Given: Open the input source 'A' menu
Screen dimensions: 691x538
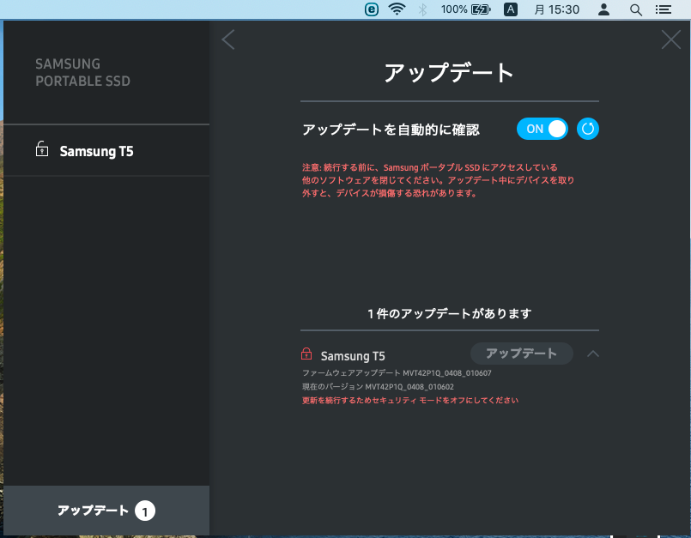Looking at the screenshot, I should [x=510, y=9].
